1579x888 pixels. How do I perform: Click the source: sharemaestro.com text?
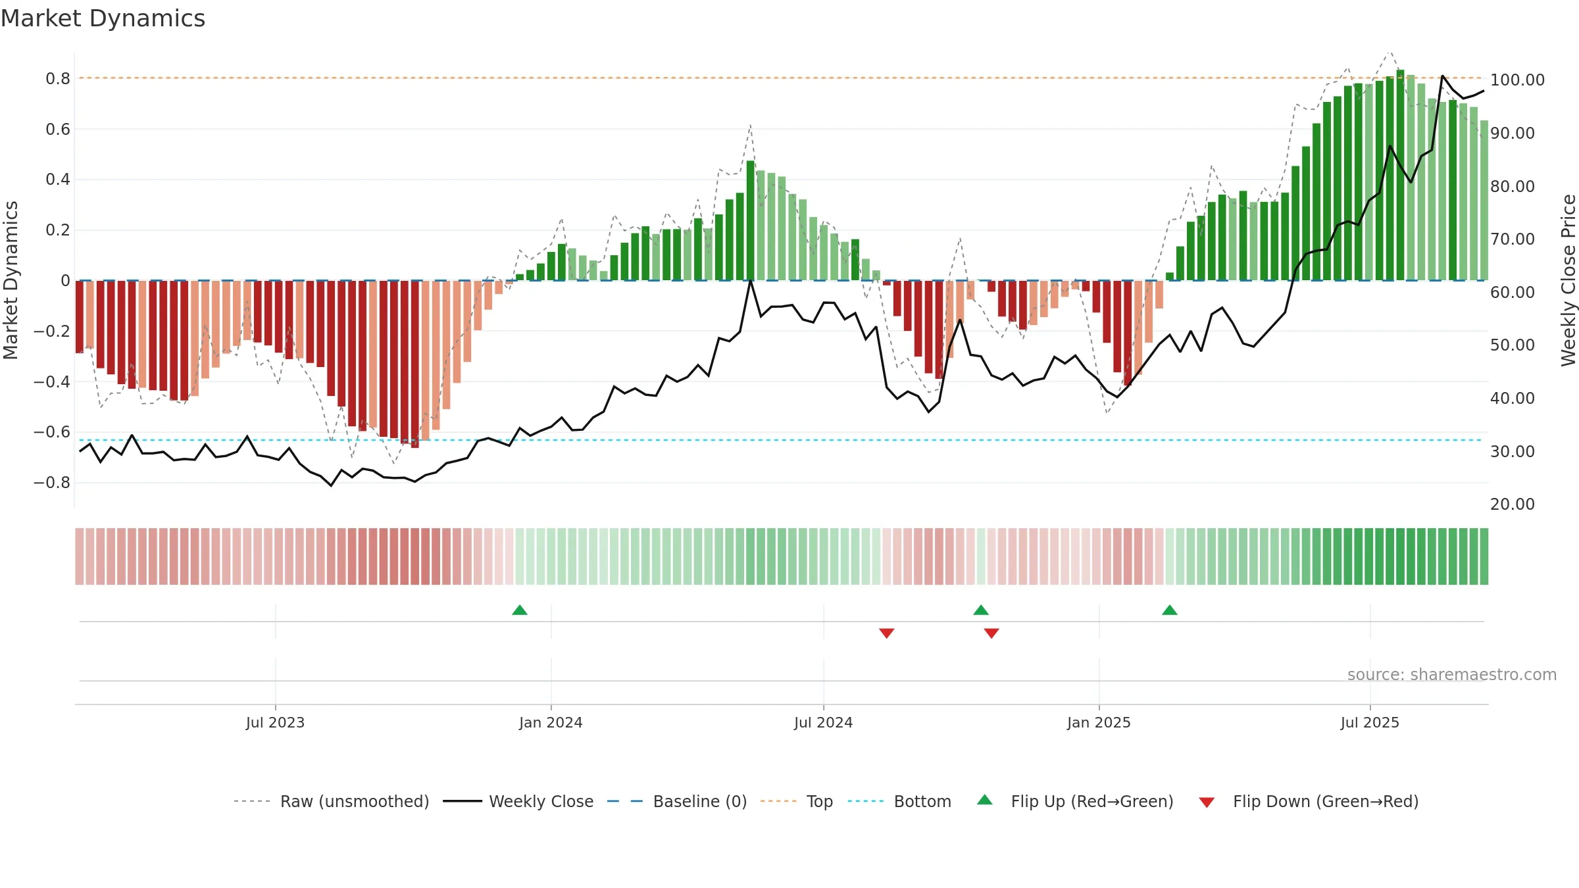[1452, 674]
